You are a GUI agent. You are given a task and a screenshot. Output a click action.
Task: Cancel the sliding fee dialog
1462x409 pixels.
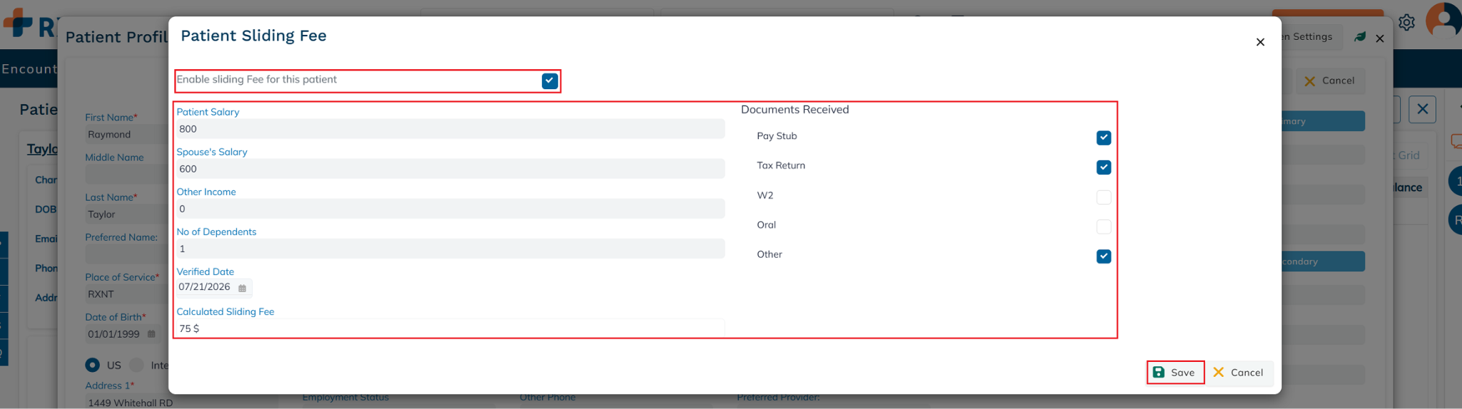[x=1239, y=373]
